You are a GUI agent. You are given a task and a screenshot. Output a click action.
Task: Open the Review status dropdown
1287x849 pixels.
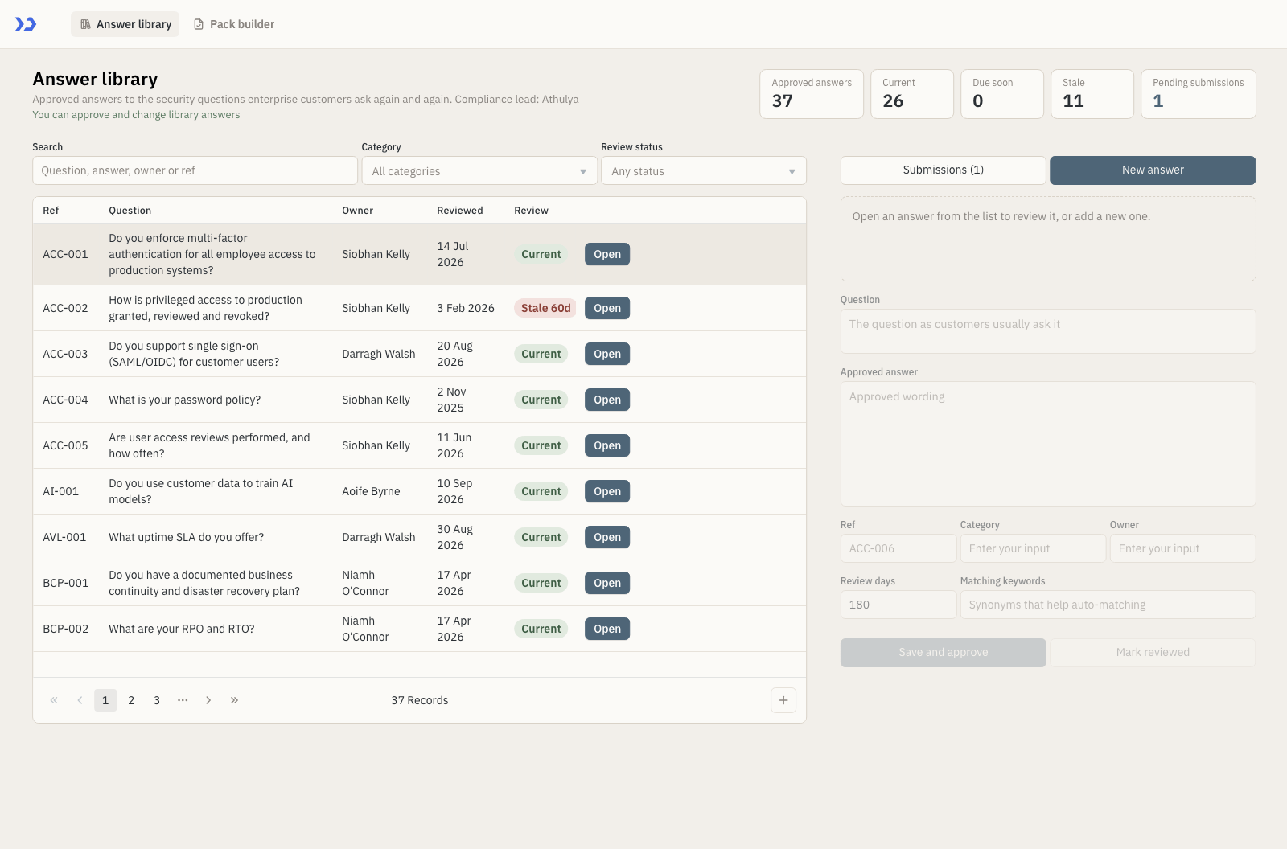tap(704, 171)
